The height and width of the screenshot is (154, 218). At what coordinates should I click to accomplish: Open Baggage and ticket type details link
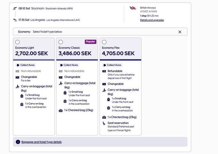point(42,142)
